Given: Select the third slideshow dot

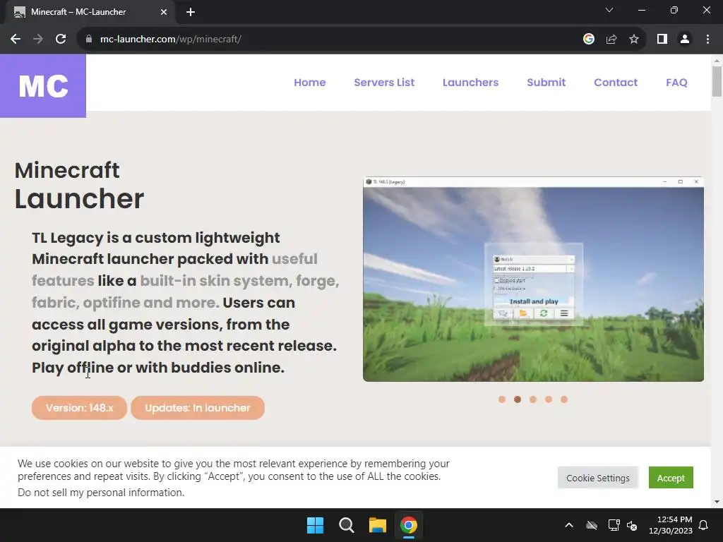Looking at the screenshot, I should point(533,399).
